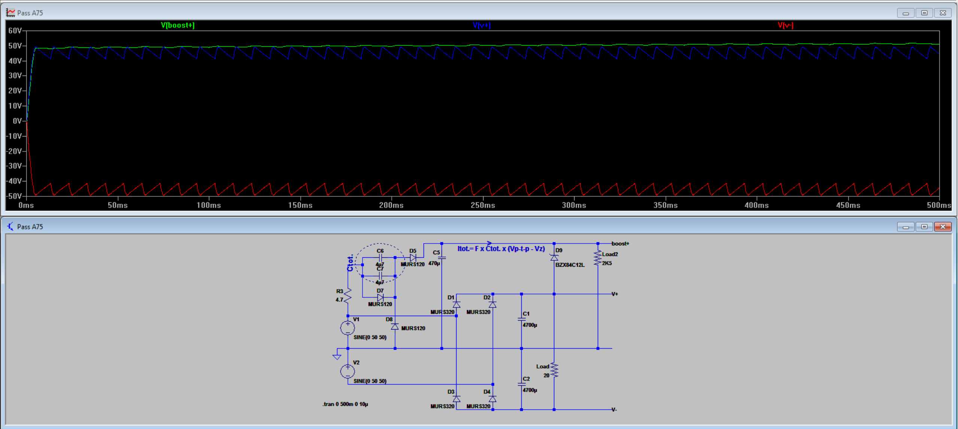This screenshot has width=958, height=429.
Task: Click the D5 diode symbol
Action: pos(413,258)
